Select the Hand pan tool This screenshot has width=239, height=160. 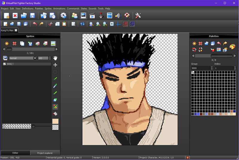coord(55,58)
